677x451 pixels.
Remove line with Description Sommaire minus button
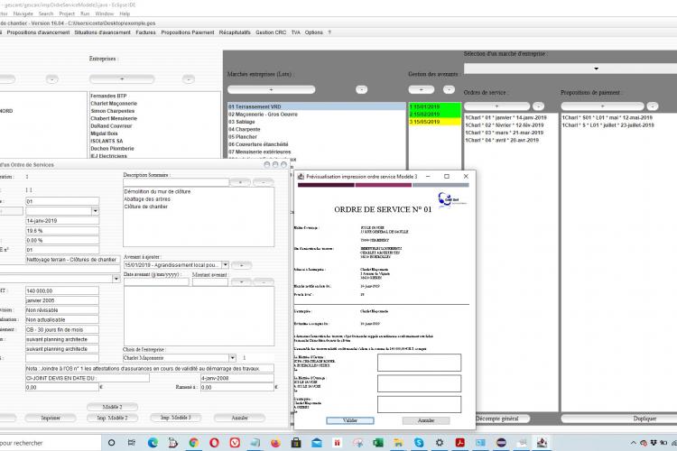coord(264,182)
